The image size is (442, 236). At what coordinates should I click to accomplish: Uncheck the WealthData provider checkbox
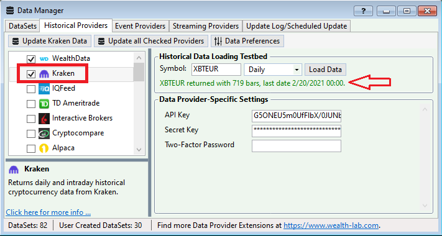[31, 59]
